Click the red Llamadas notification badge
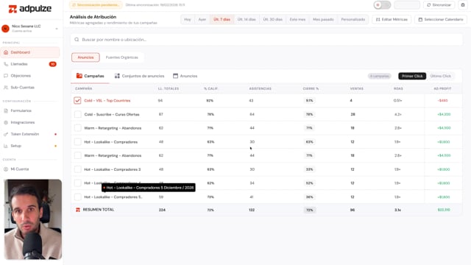 (52, 64)
